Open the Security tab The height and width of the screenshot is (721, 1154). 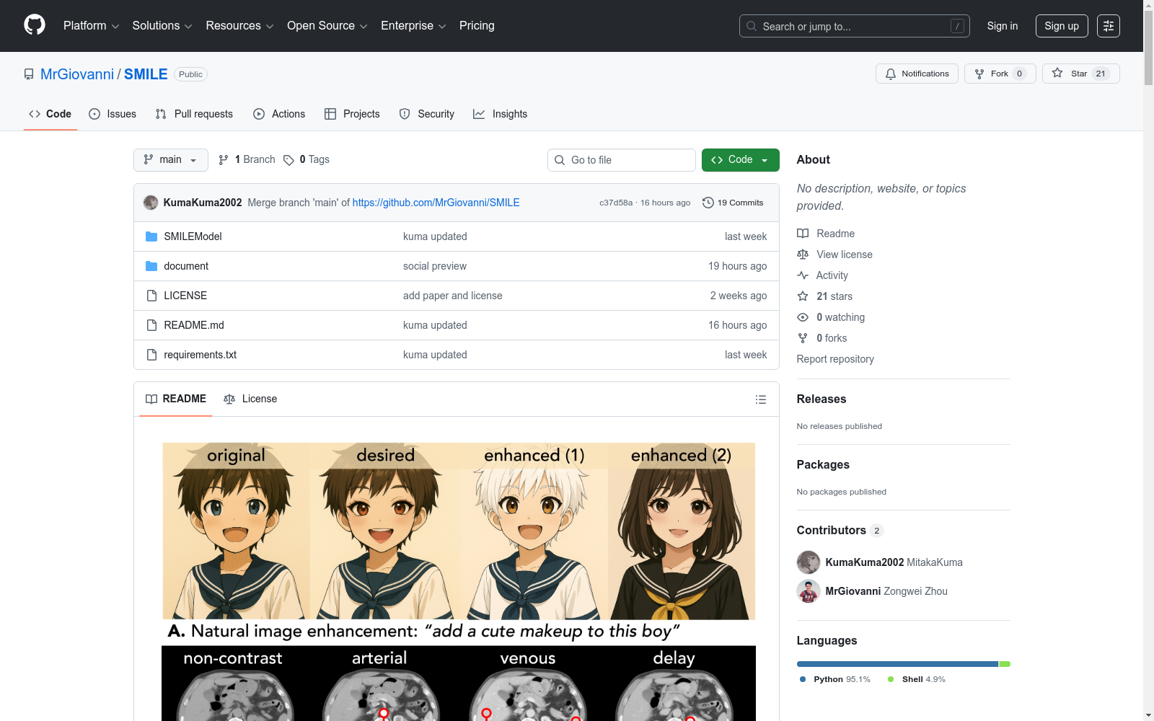pyautogui.click(x=427, y=114)
